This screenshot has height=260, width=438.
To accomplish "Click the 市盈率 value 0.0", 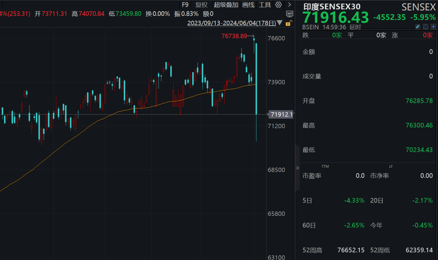I will point(360,176).
